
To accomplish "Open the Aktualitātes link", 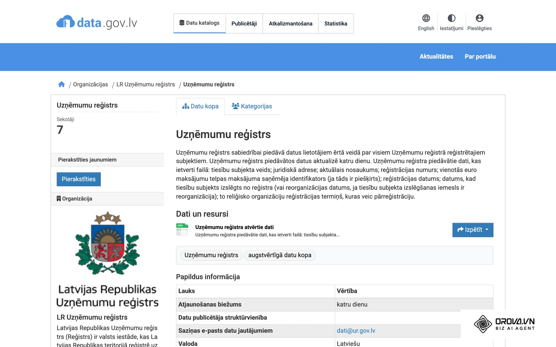I will pyautogui.click(x=436, y=57).
